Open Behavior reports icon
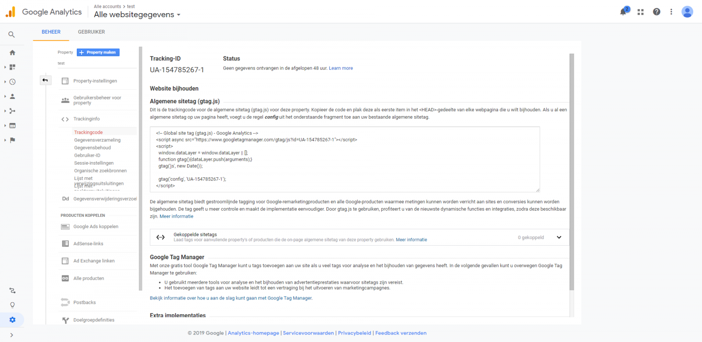 pos(12,126)
